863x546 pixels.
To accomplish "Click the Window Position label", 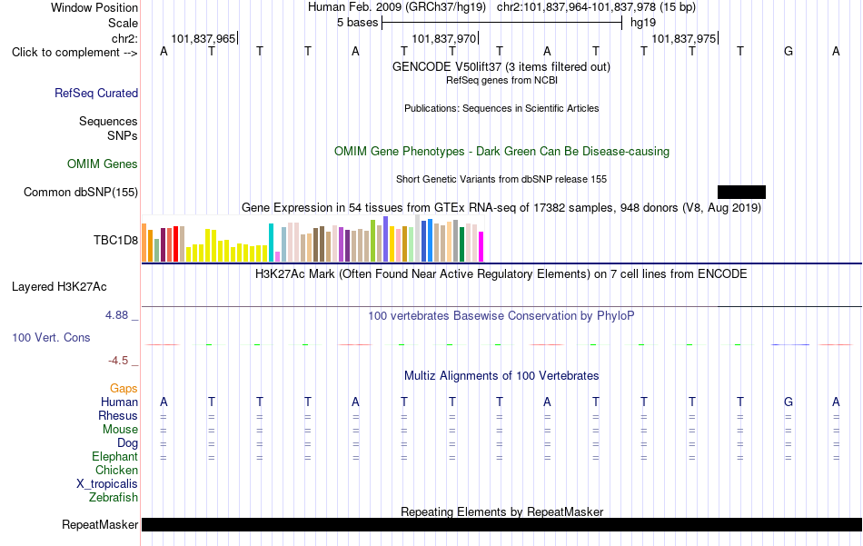I will 94,7.
